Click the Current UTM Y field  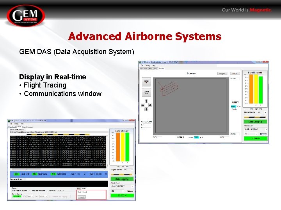[147, 128]
